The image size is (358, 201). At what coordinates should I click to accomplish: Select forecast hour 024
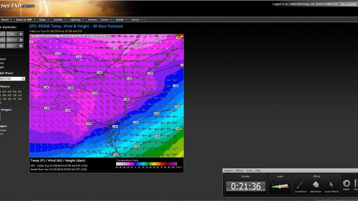[x=4, y=92]
